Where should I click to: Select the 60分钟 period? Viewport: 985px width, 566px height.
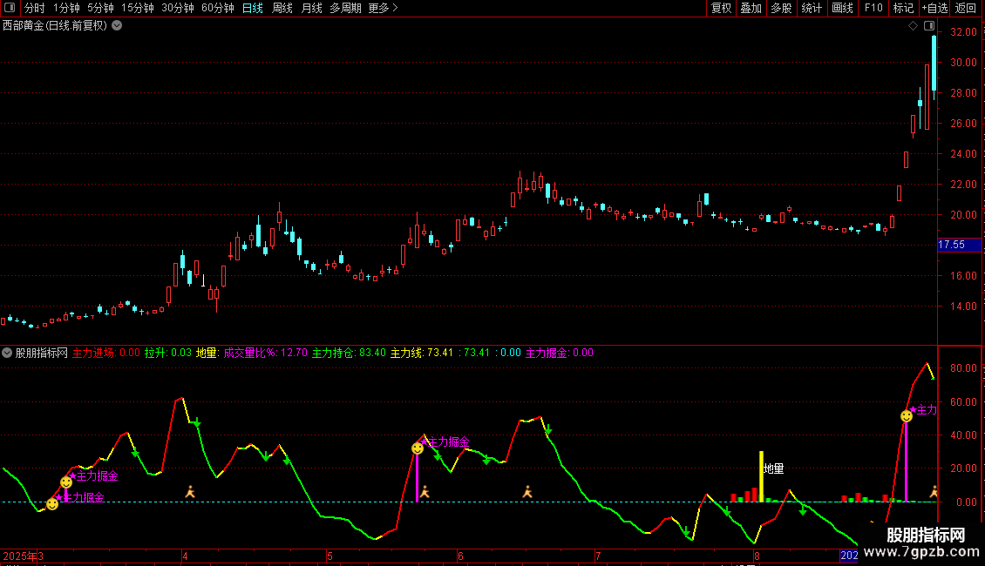coord(218,8)
